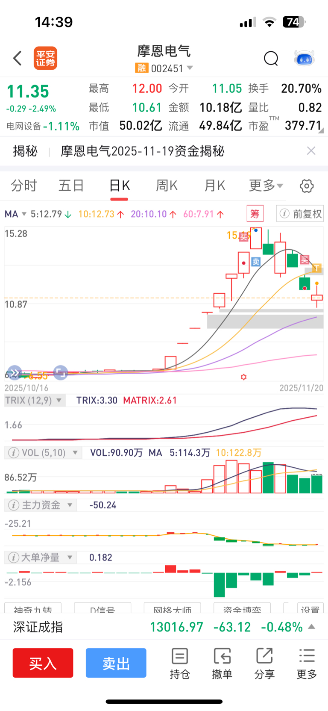This screenshot has width=328, height=711.
Task: Switch to the 月K tab
Action: coord(214,186)
